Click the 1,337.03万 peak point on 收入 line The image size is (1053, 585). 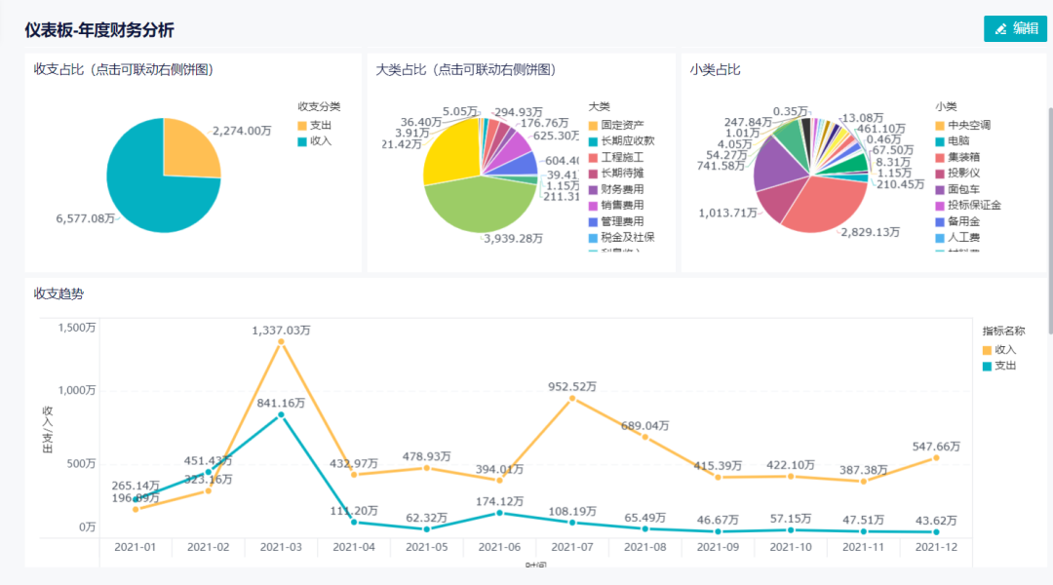click(x=281, y=342)
